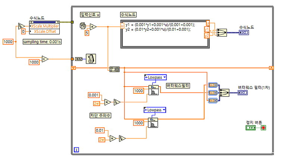
Task: Click the sampling time: 0.001s label
Action: coord(42,42)
